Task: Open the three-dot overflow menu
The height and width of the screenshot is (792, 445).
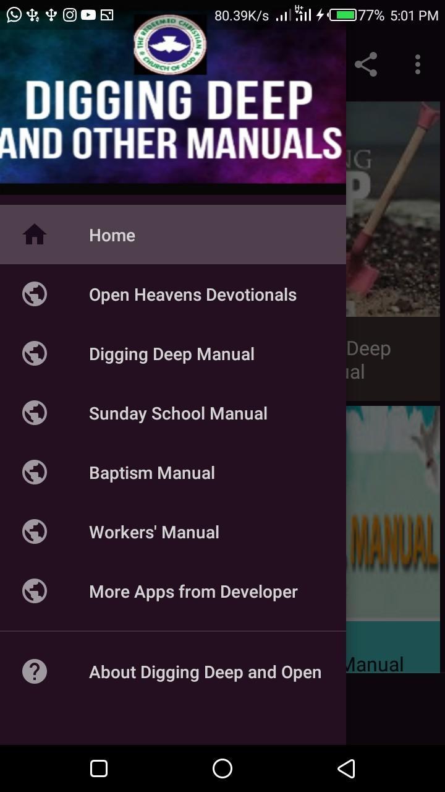Action: 418,64
